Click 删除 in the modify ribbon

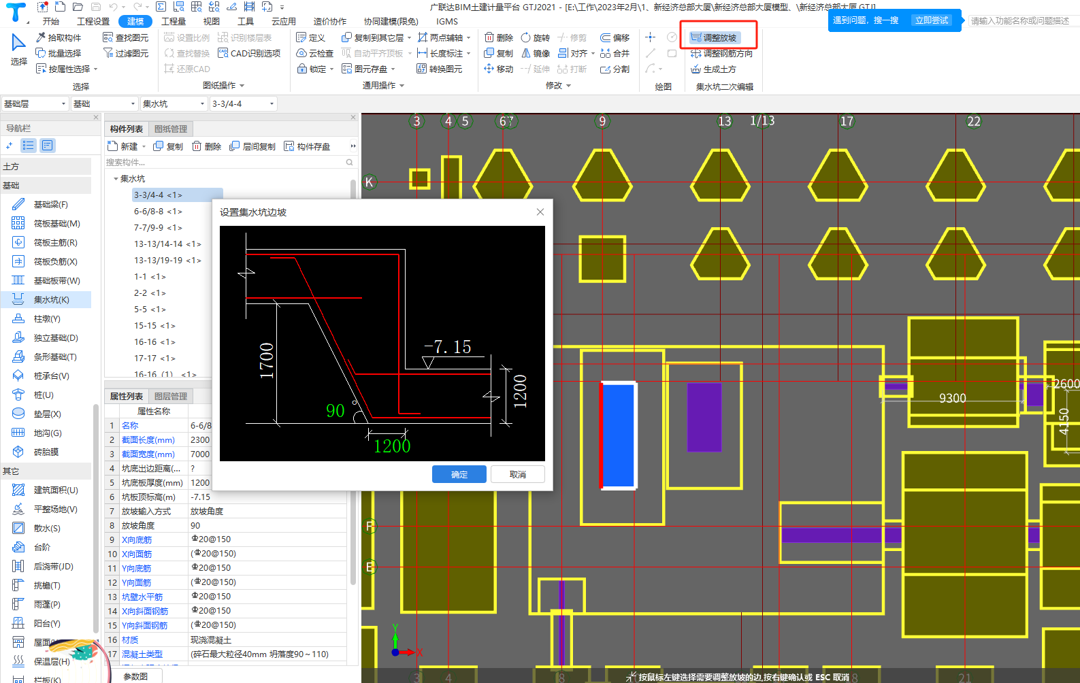tap(498, 37)
